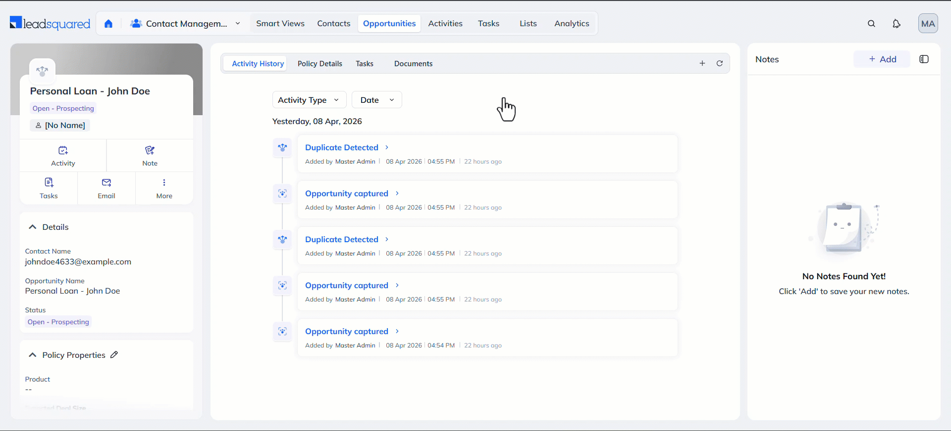
Task: Click the Note icon in quick actions
Action: 150,151
